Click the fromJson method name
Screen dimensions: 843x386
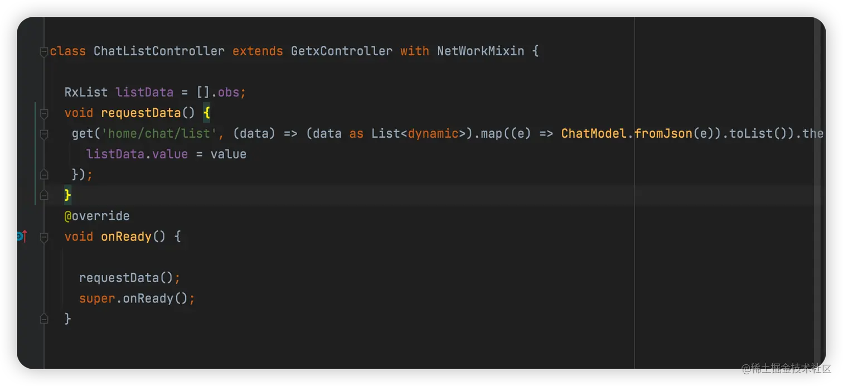coord(663,133)
